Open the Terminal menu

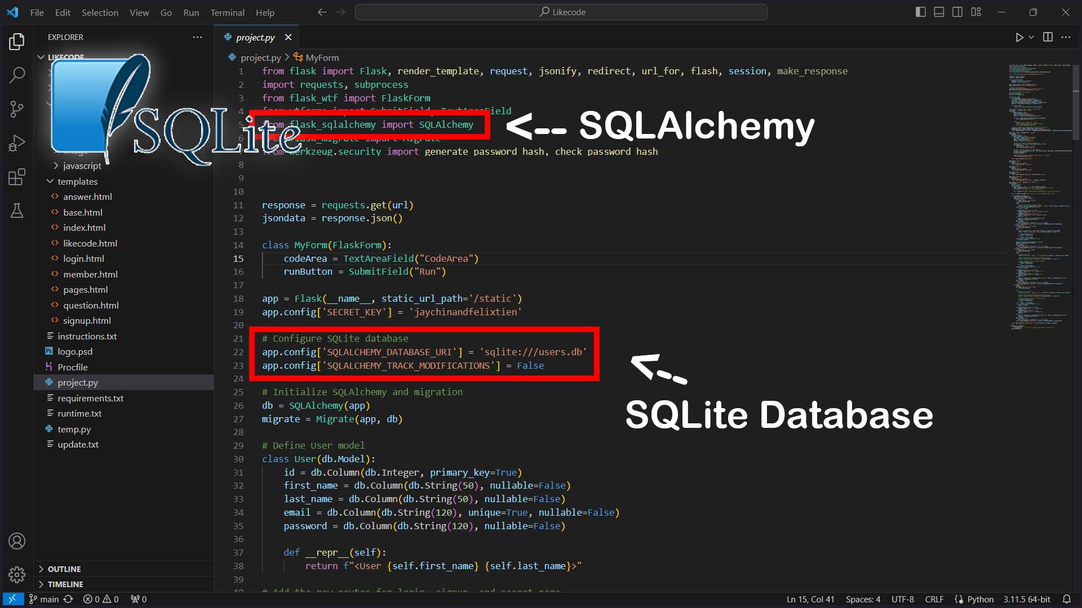(227, 12)
